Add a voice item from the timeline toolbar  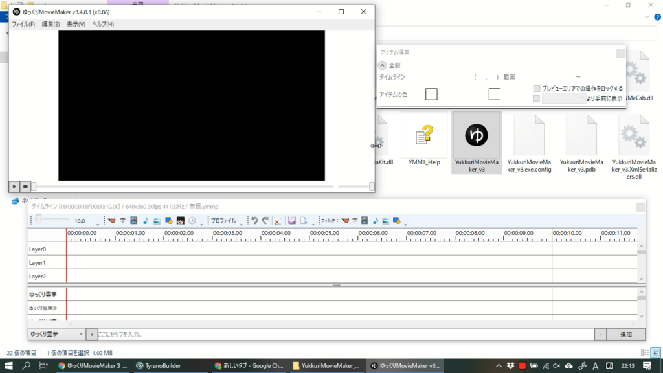[111, 221]
